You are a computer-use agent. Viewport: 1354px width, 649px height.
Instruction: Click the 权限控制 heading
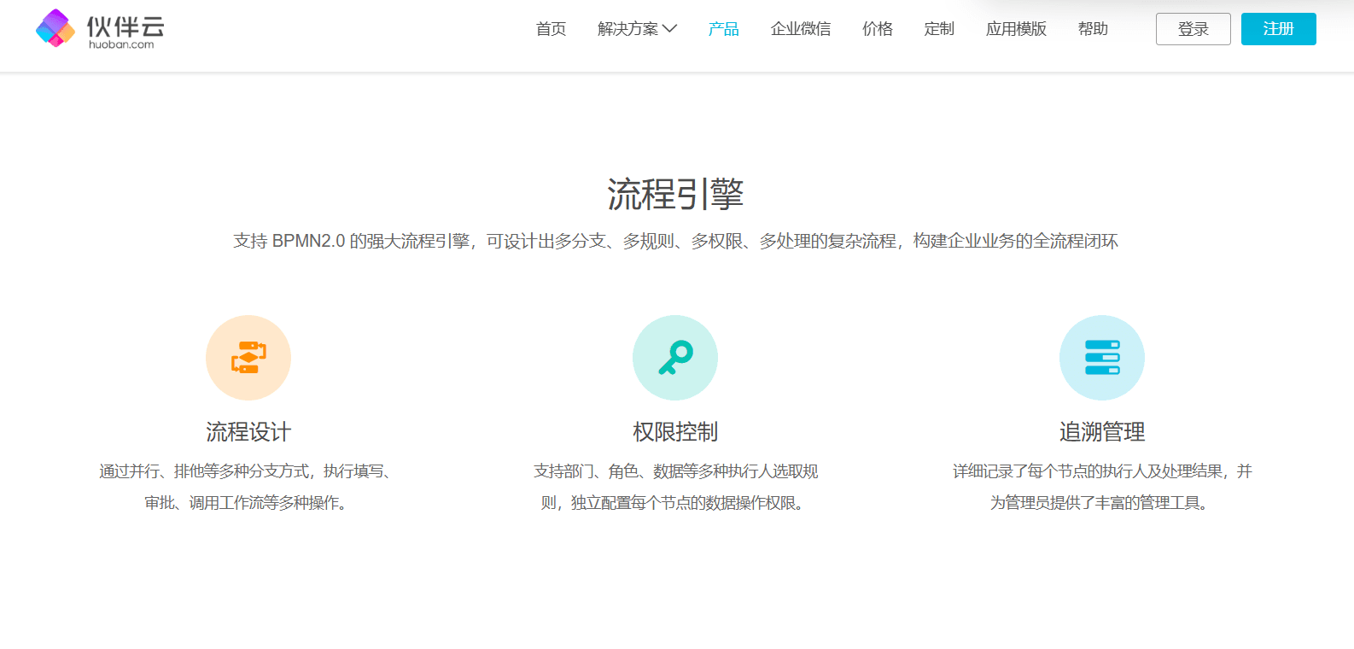pos(675,432)
